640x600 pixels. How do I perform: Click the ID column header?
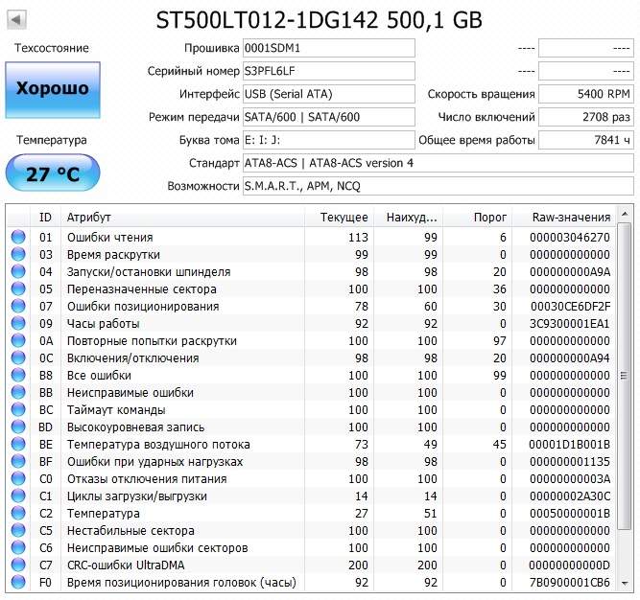tap(45, 218)
